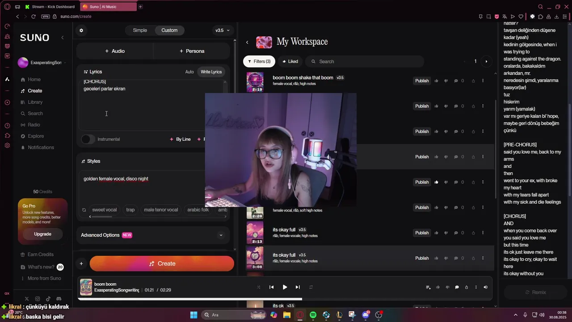The height and width of the screenshot is (322, 572).
Task: Share 'boom boom shake that boom' song
Action: (x=473, y=81)
